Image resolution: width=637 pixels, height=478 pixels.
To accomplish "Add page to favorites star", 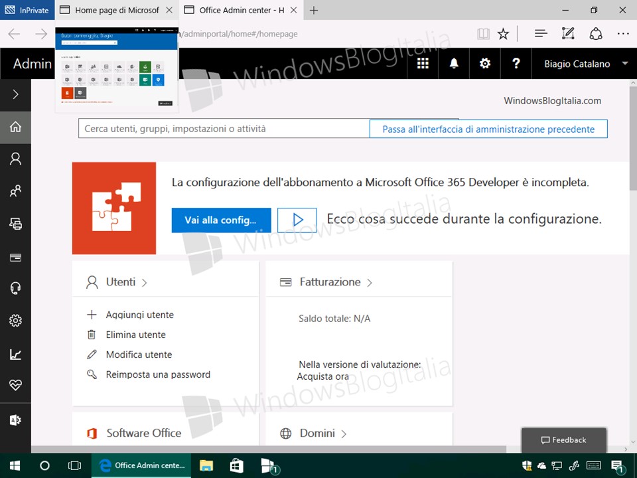I will point(504,34).
